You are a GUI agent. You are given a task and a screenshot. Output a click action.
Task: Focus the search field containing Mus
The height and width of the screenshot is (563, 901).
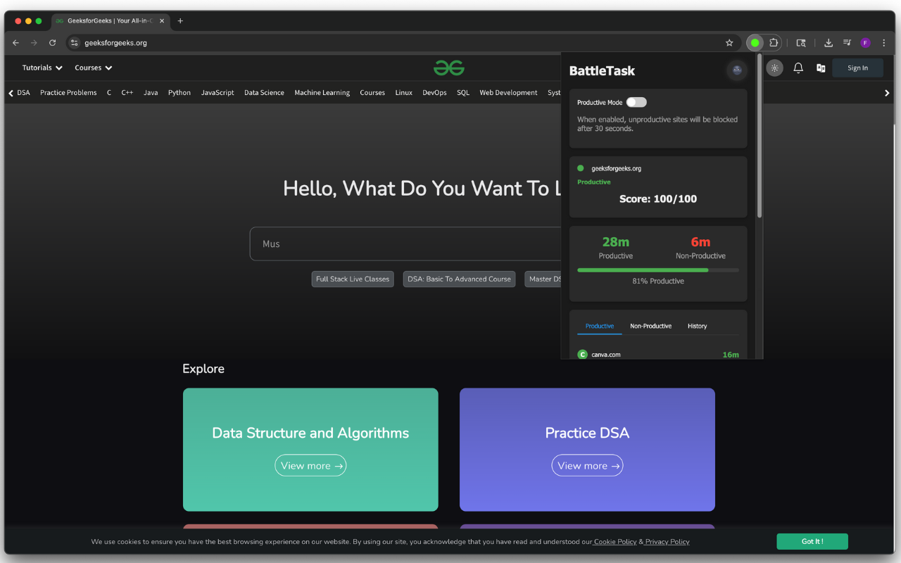point(405,244)
